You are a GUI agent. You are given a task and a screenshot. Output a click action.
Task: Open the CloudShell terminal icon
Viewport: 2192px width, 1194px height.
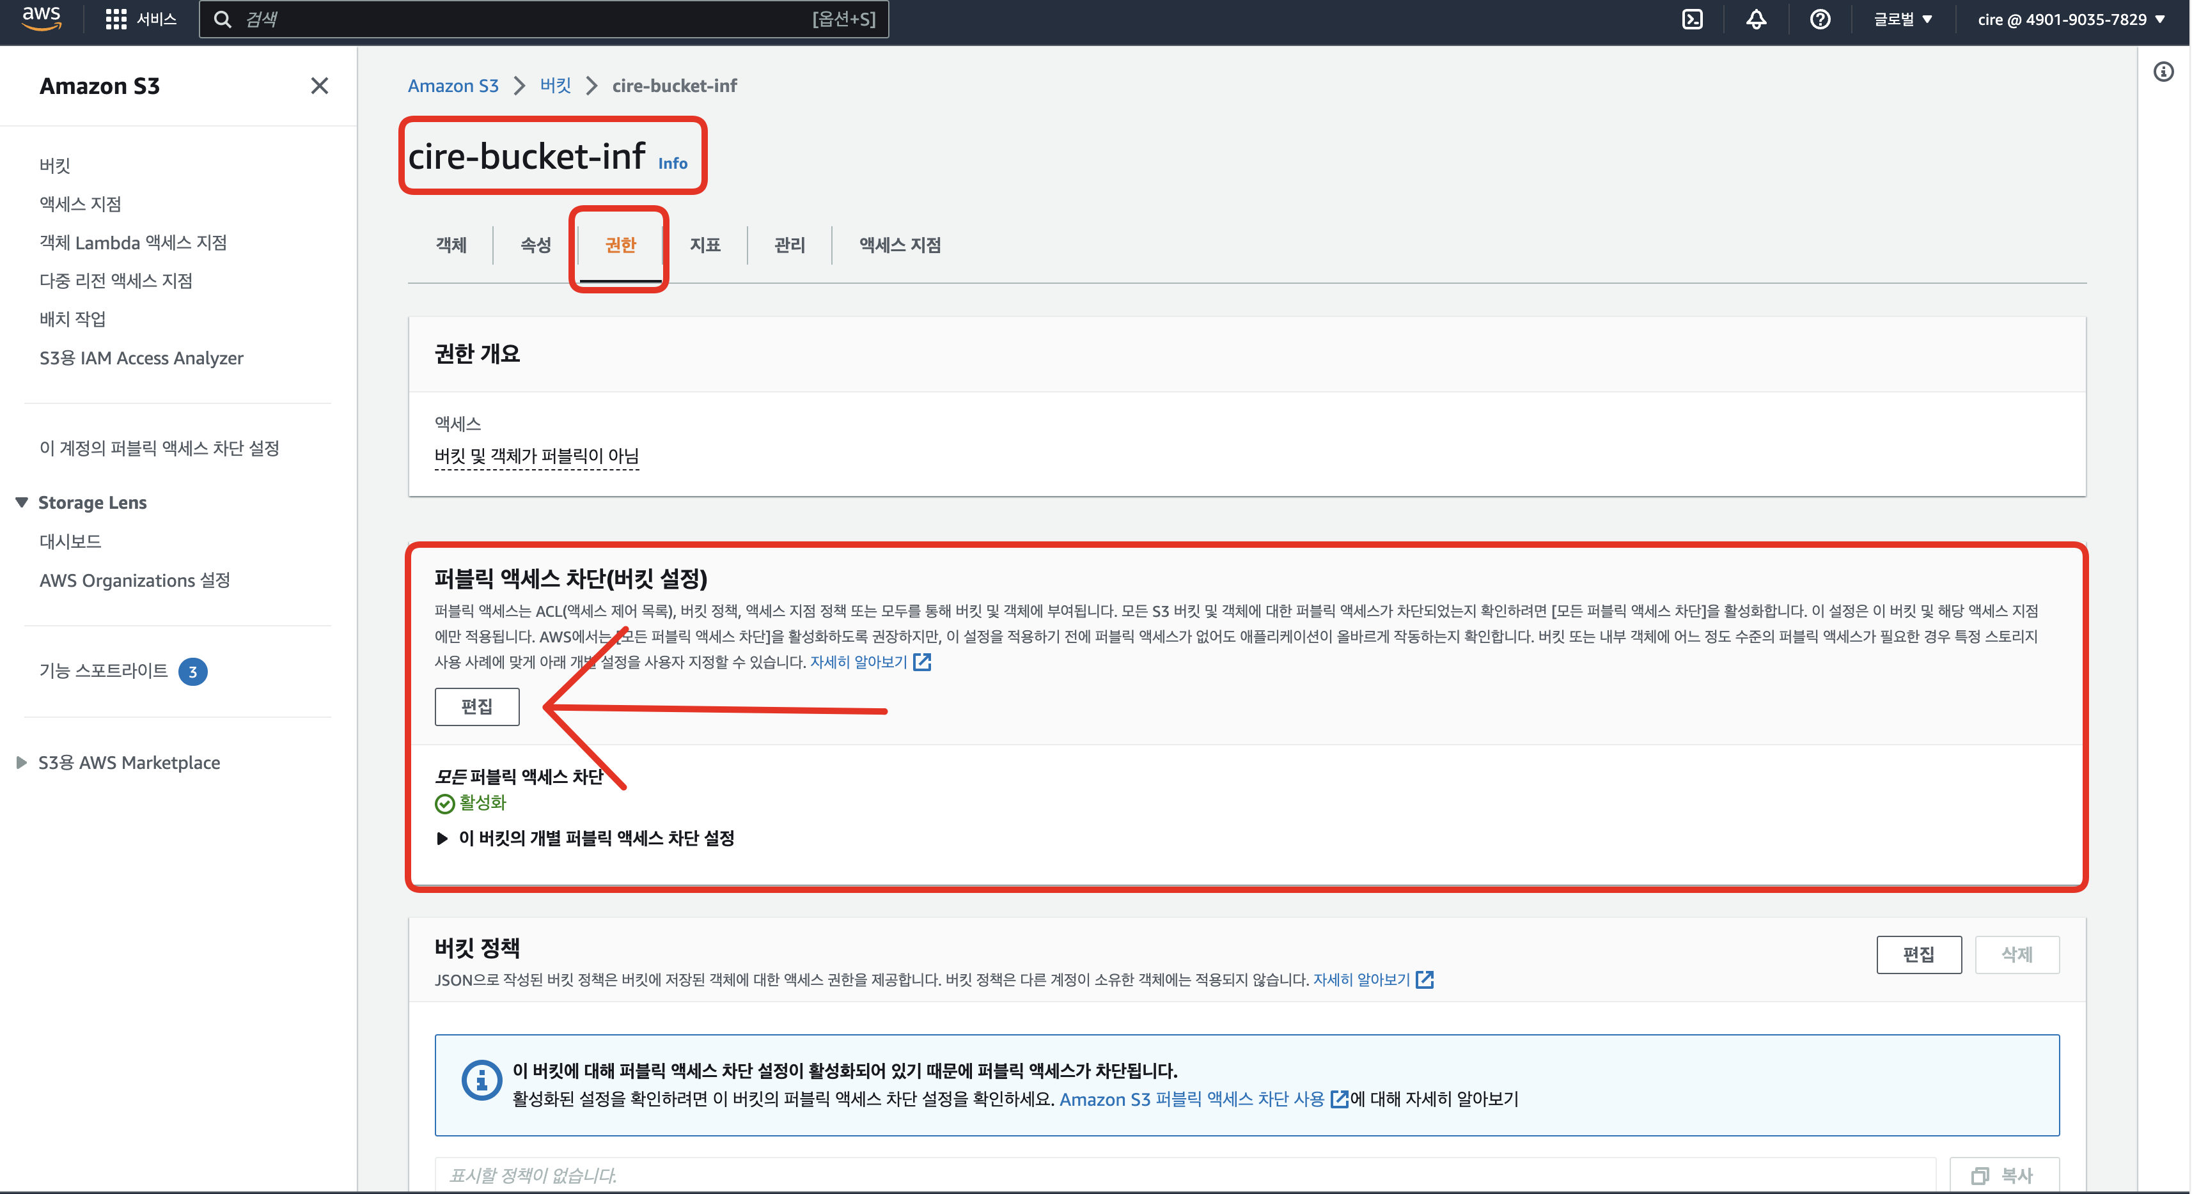tap(1693, 19)
